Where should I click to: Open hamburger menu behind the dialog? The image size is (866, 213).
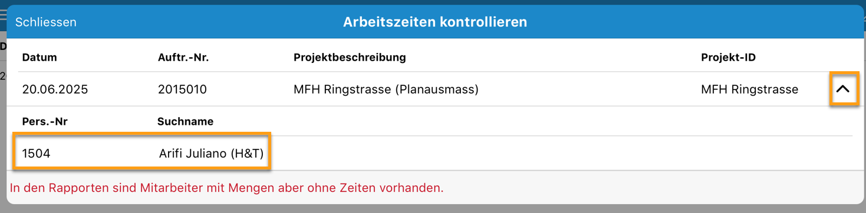pos(3,15)
